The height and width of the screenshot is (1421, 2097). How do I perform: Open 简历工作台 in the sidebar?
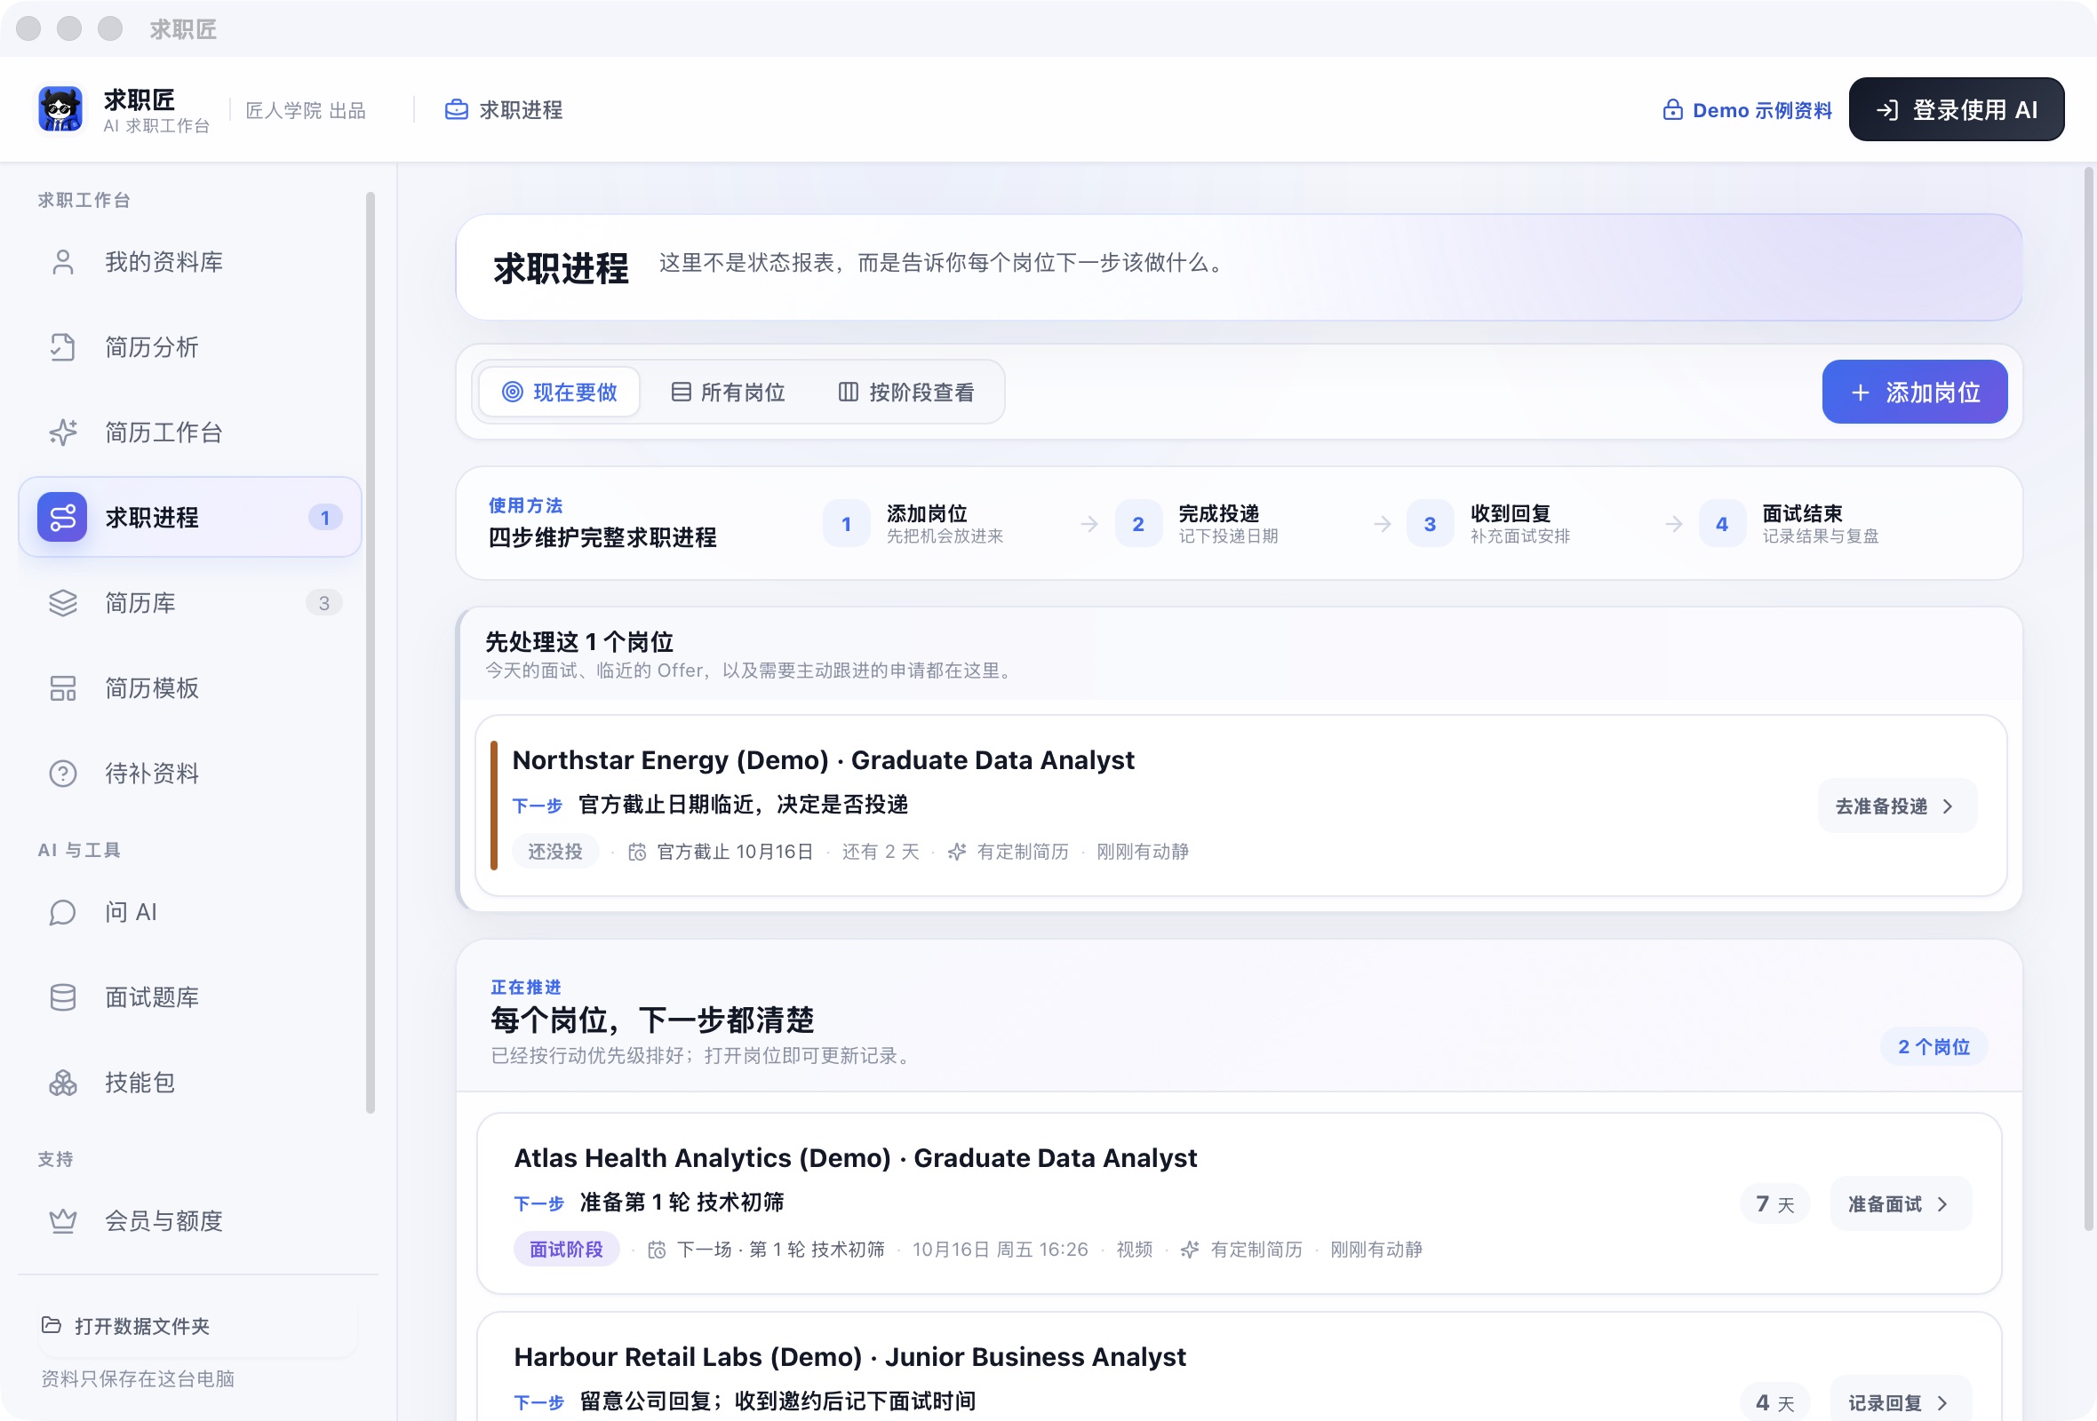click(190, 433)
